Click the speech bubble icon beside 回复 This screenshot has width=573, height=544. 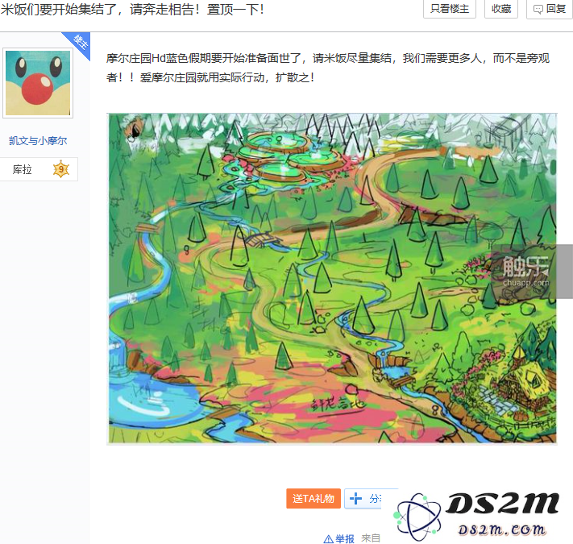point(538,9)
